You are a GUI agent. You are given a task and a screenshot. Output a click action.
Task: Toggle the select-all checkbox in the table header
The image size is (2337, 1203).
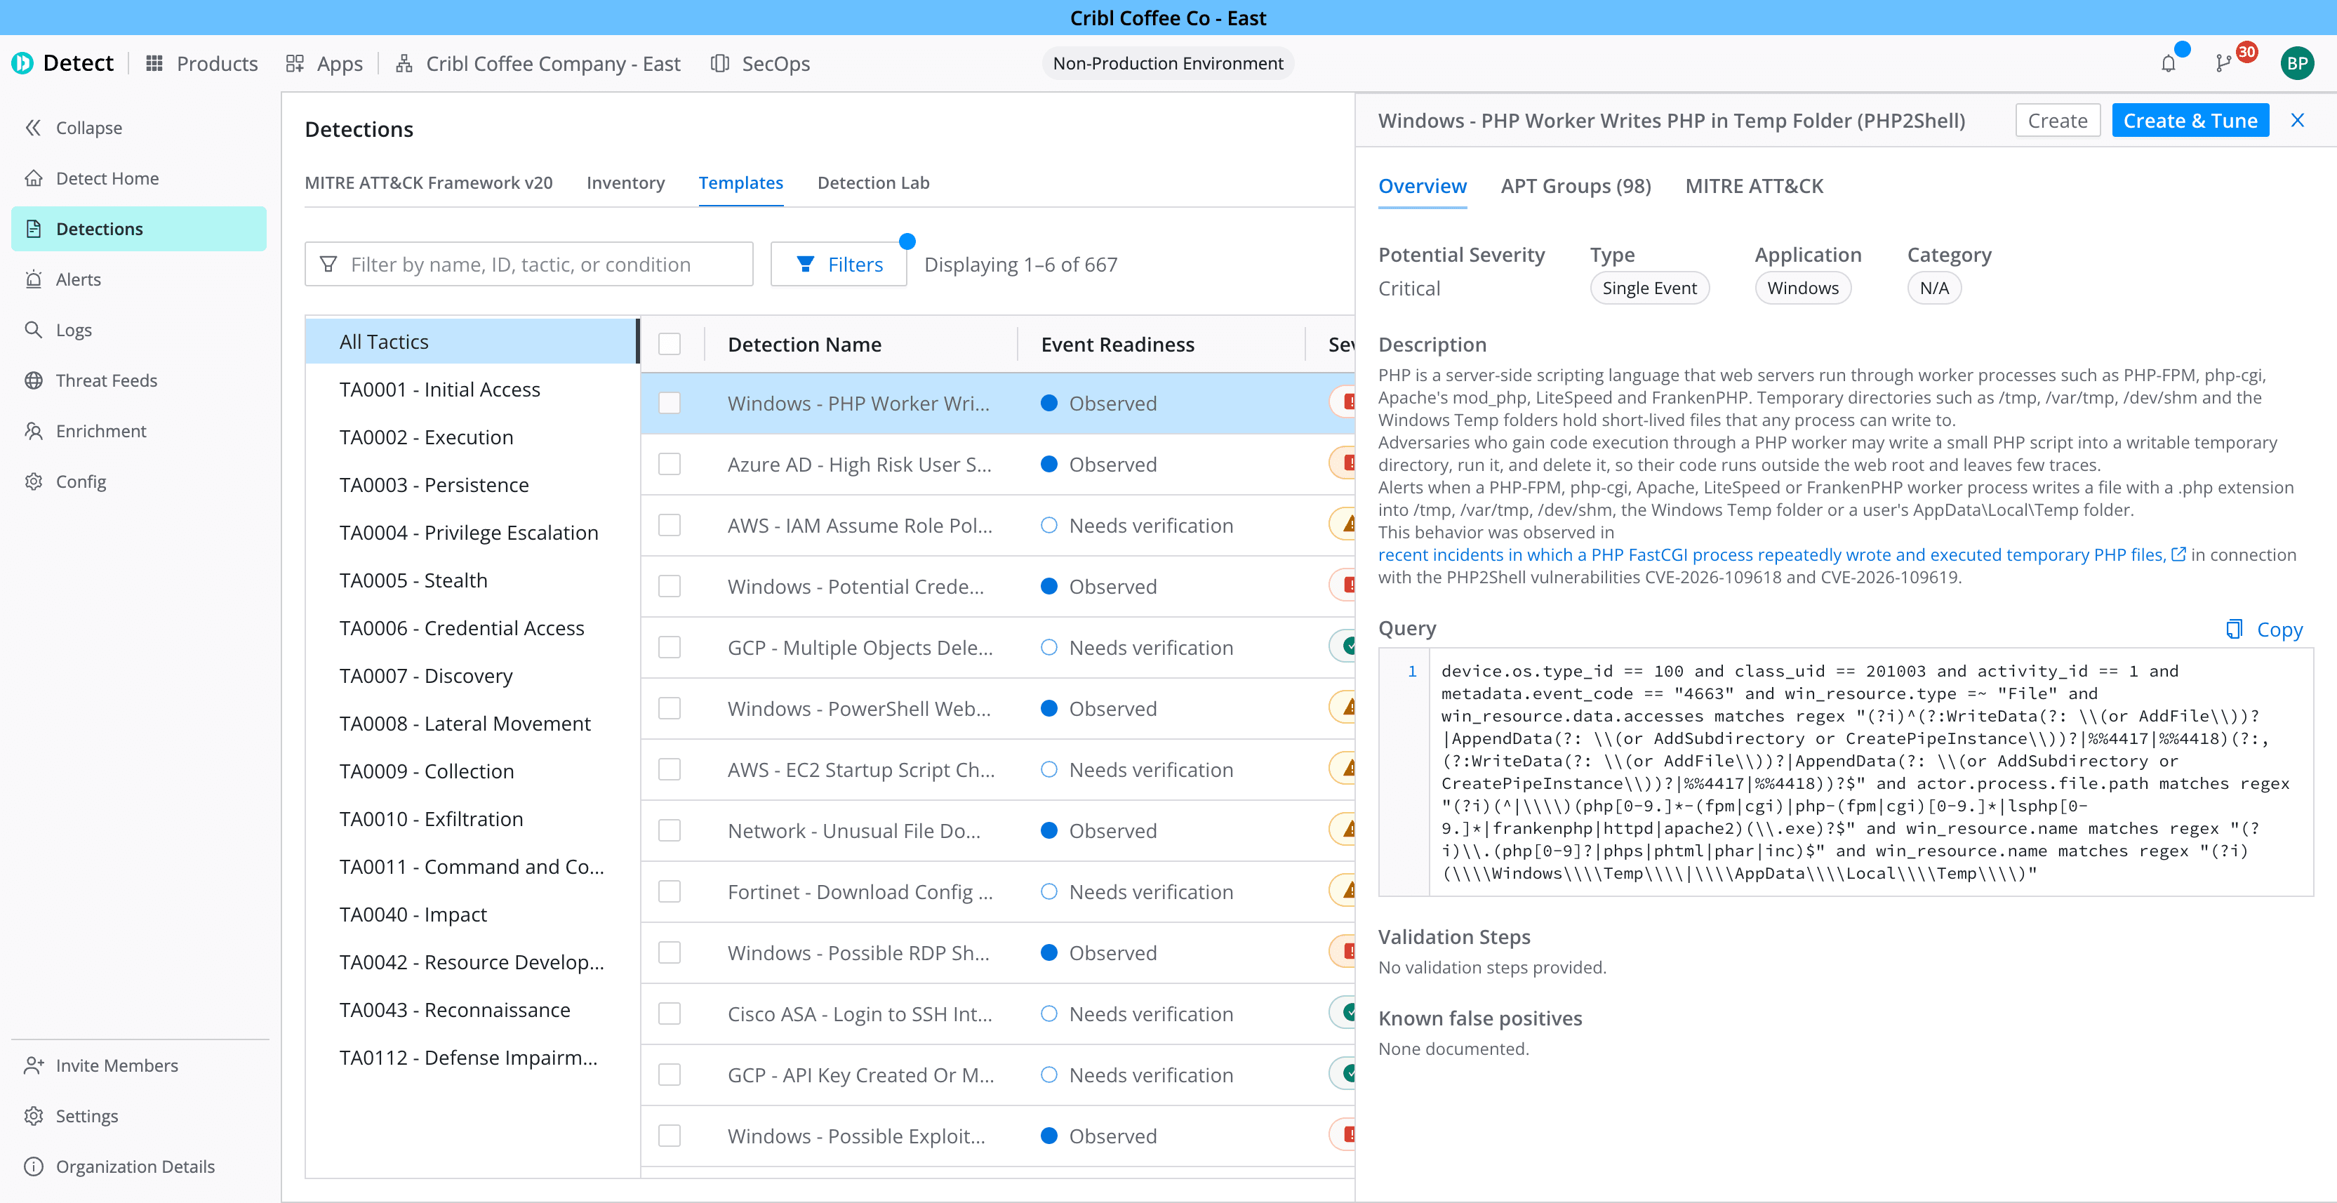click(x=670, y=345)
